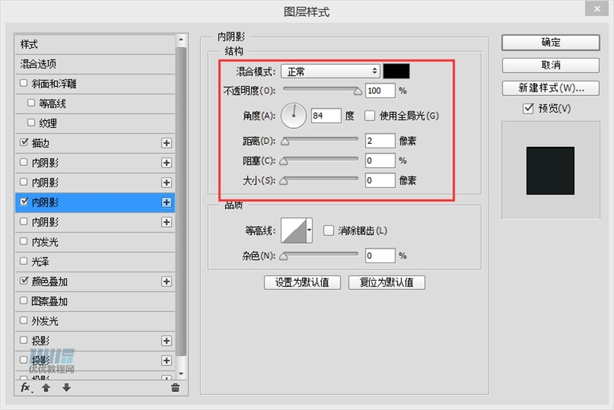Screen dimensions: 614x410
Task: Select the 内发光 effect row
Action: [x=95, y=242]
